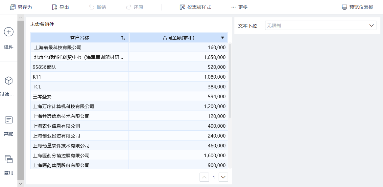Screen dimensions: 383x187
Task: Click the TCL customer cell
Action: [x=37, y=87]
